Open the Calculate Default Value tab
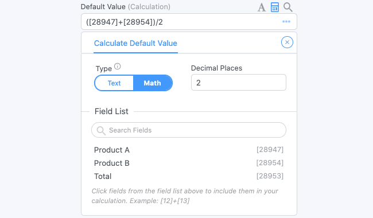 point(135,43)
